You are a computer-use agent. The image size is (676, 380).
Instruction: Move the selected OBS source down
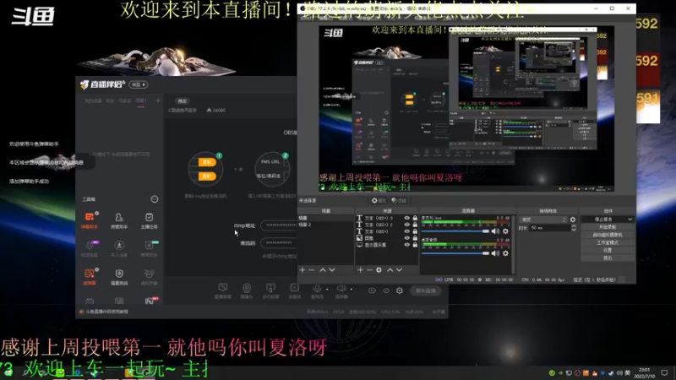[x=399, y=269]
